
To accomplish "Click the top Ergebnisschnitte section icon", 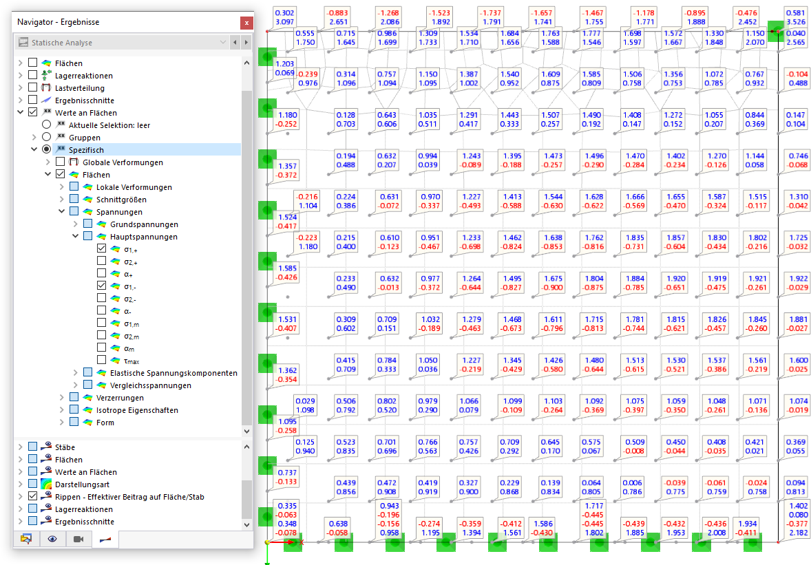I will click(x=47, y=100).
